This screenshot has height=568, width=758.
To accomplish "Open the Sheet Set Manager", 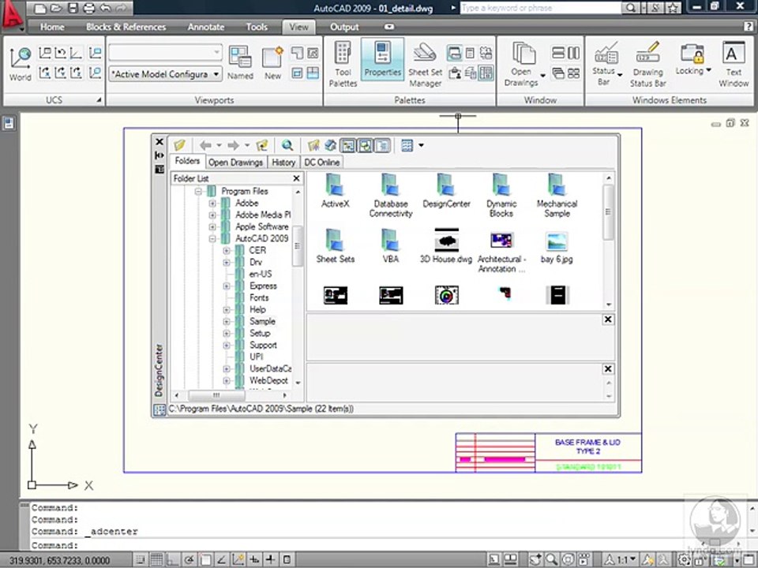I will tap(425, 63).
